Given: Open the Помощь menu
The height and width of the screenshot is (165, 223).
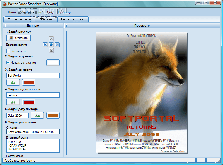Looking at the screenshot, I should tap(64, 12).
